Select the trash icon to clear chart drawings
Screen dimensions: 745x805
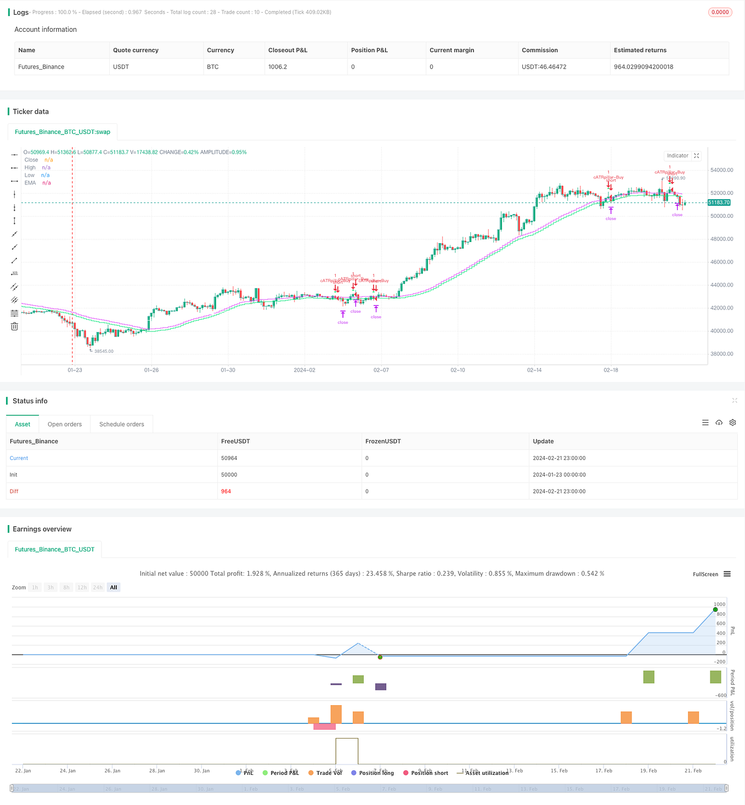pos(14,326)
